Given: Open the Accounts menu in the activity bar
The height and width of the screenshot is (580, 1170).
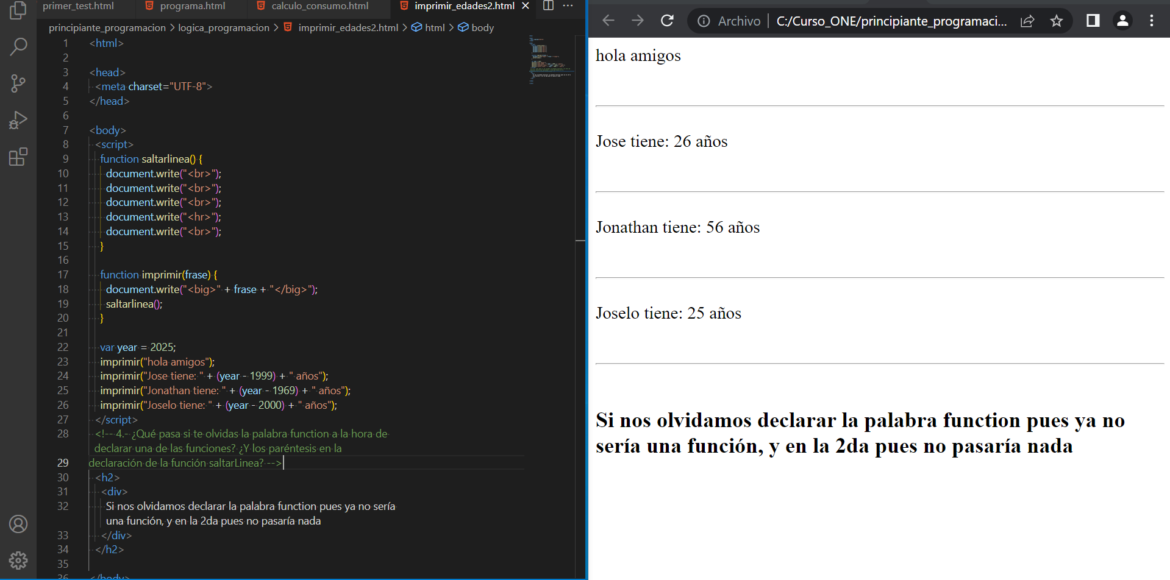Looking at the screenshot, I should 18,524.
